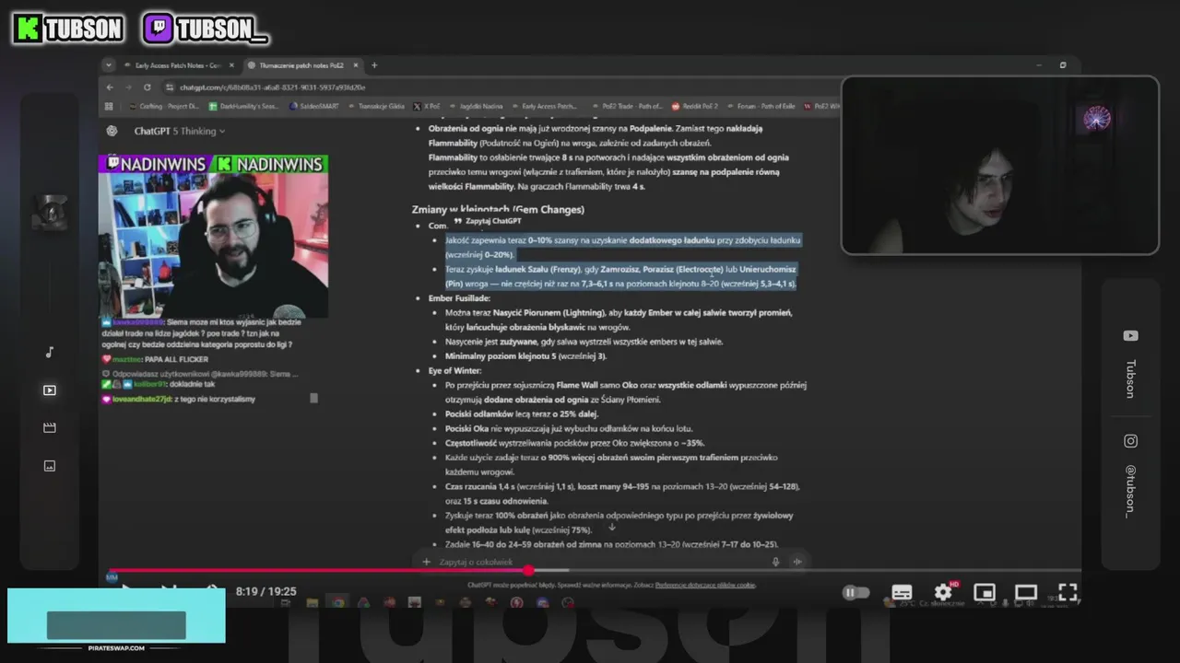Click plus attach icon in ChatGPT prompt

[x=426, y=562]
